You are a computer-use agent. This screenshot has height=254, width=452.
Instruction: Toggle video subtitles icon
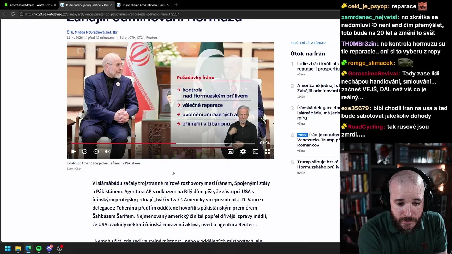(x=231, y=151)
